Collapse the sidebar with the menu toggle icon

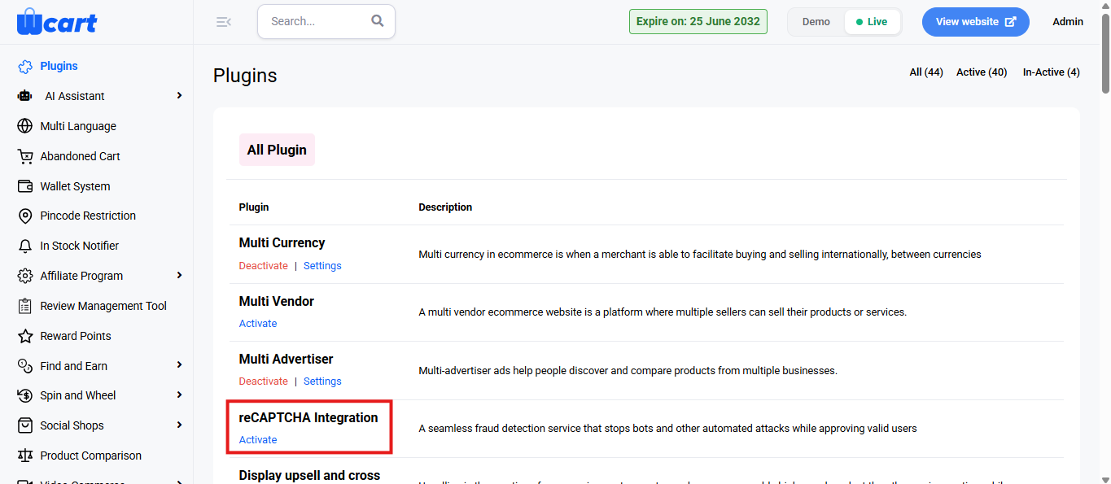224,22
